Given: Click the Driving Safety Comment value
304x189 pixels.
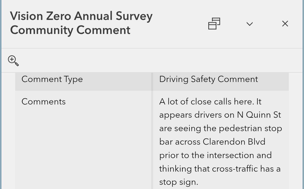Looking at the screenshot, I should 208,79.
